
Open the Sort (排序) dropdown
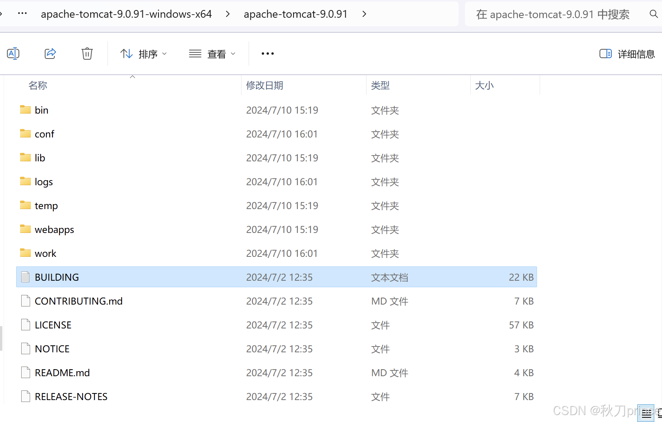pos(144,54)
